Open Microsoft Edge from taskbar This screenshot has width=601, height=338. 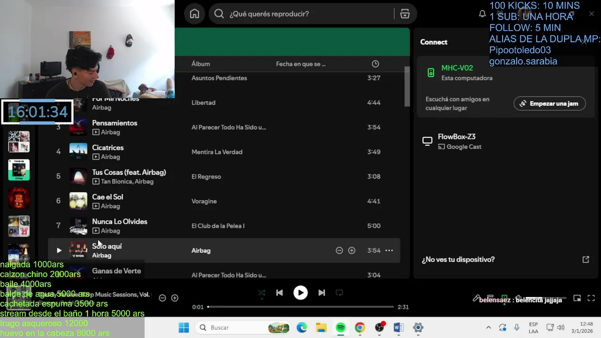[301, 328]
